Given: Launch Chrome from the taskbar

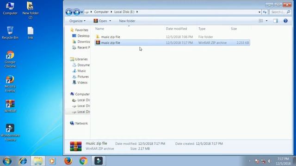Looking at the screenshot, I should [x=83, y=161].
